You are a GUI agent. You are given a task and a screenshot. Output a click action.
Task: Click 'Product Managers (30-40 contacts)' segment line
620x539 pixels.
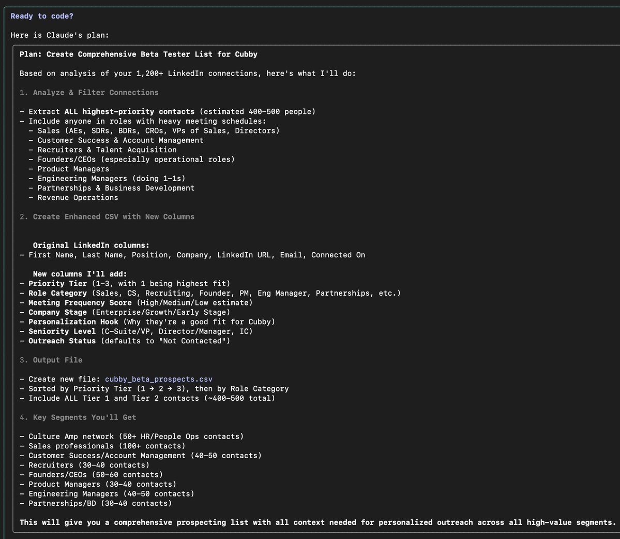click(x=98, y=484)
